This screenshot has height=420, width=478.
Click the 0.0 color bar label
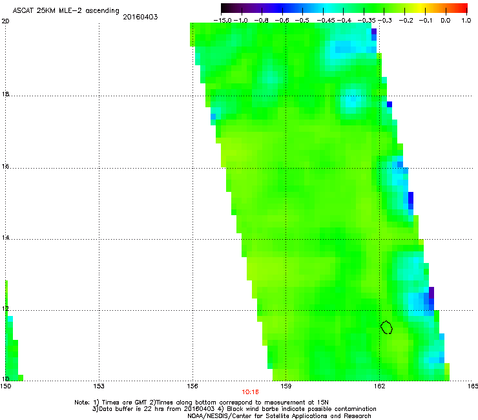tap(446, 21)
